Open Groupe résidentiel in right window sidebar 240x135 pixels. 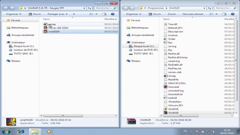point(142,35)
